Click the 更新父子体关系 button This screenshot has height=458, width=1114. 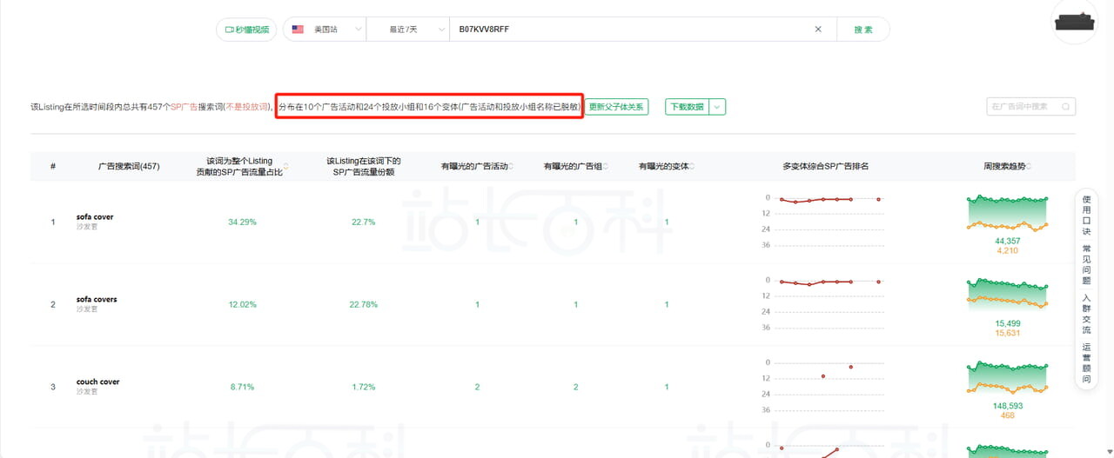click(616, 107)
